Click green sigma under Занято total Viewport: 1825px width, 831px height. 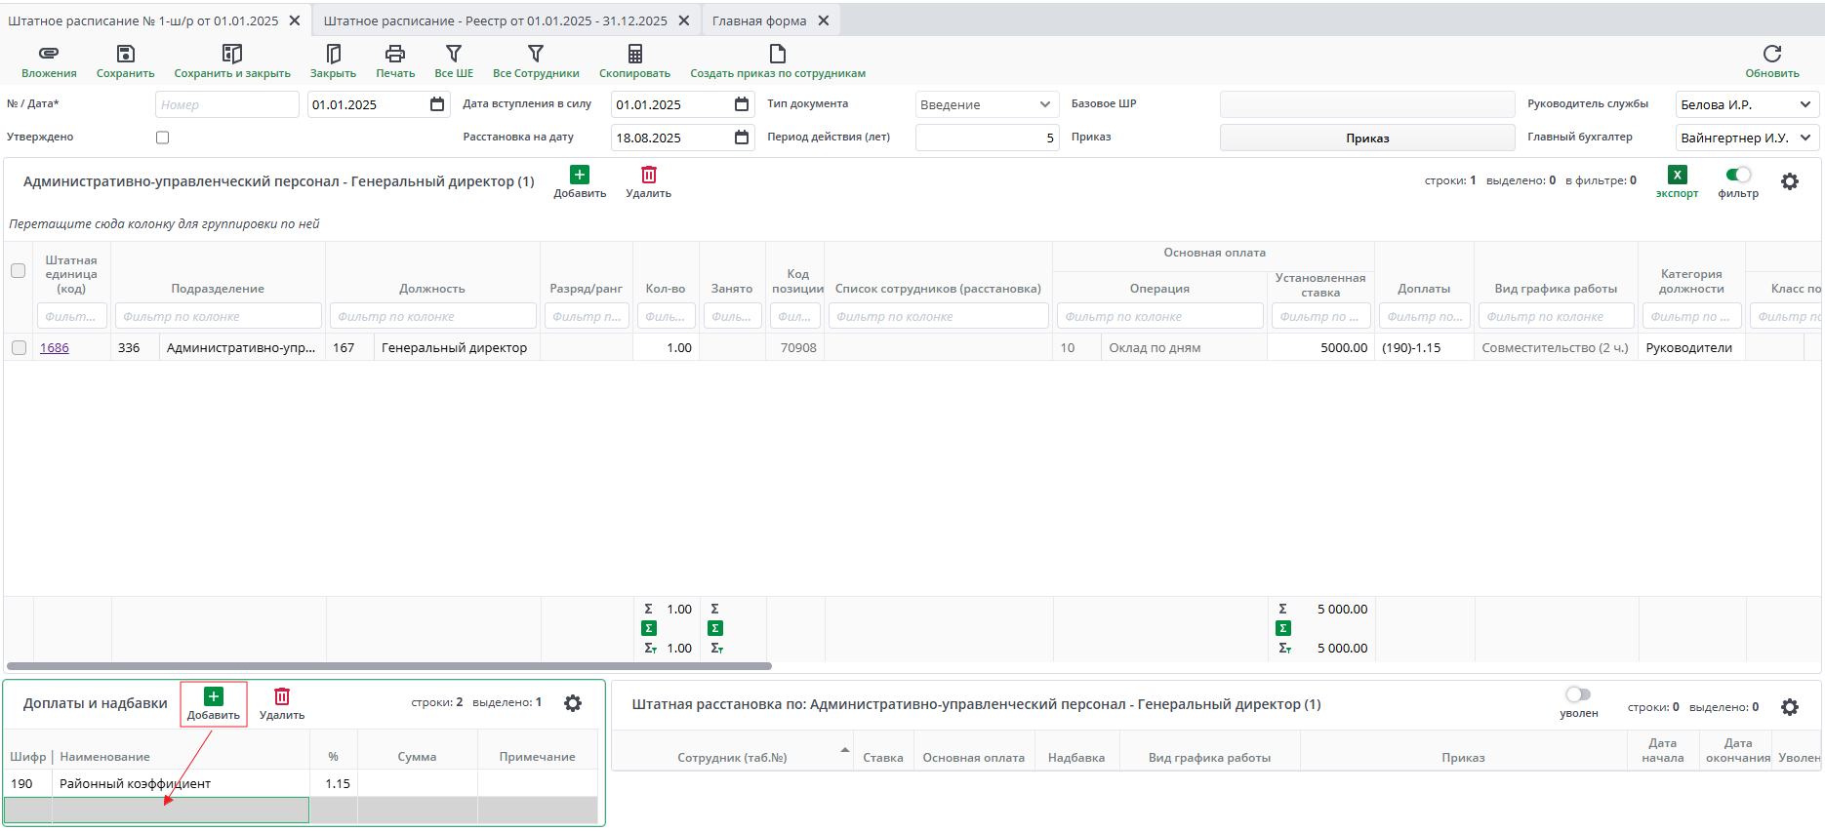coord(715,628)
